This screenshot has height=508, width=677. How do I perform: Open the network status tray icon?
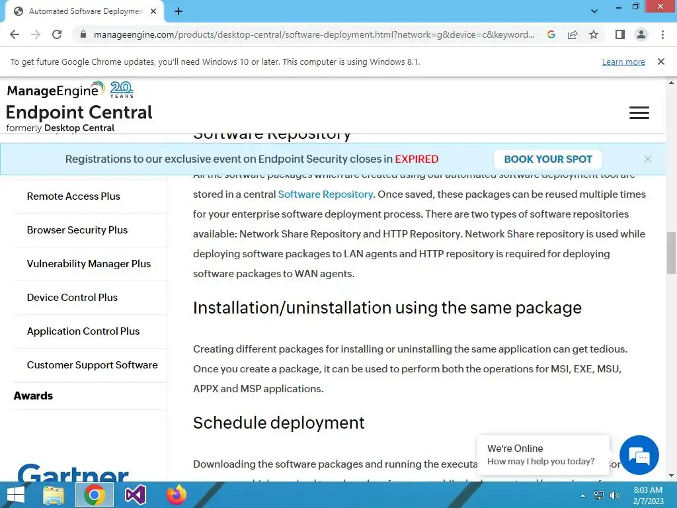pyautogui.click(x=599, y=495)
